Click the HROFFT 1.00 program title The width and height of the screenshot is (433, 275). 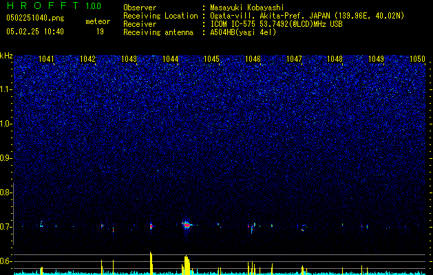coord(54,5)
